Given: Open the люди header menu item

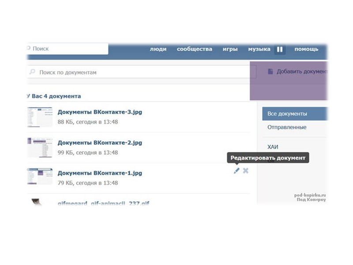Looking at the screenshot, I should (x=158, y=49).
